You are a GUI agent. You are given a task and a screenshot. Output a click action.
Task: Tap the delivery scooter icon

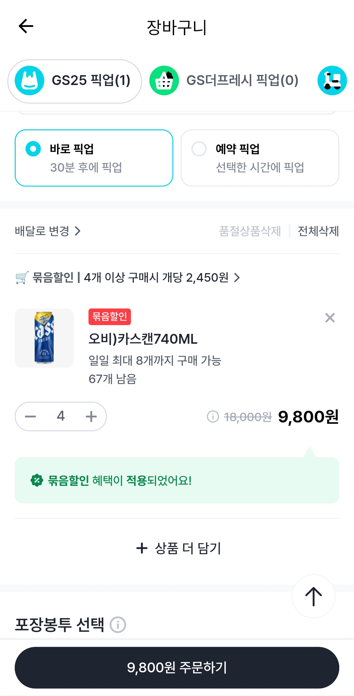(x=332, y=81)
